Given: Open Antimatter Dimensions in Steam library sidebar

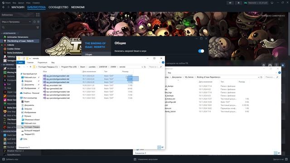Looking at the screenshot, I should [x=18, y=37].
